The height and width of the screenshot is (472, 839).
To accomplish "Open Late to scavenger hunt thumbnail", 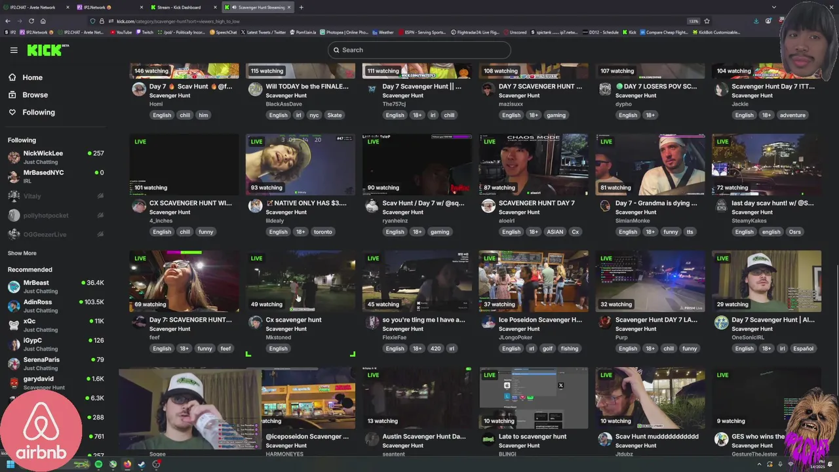I will pyautogui.click(x=534, y=397).
